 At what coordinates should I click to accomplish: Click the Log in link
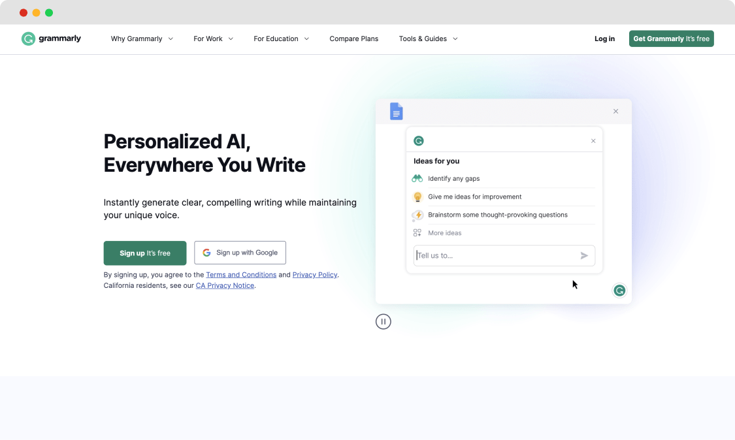tap(604, 39)
